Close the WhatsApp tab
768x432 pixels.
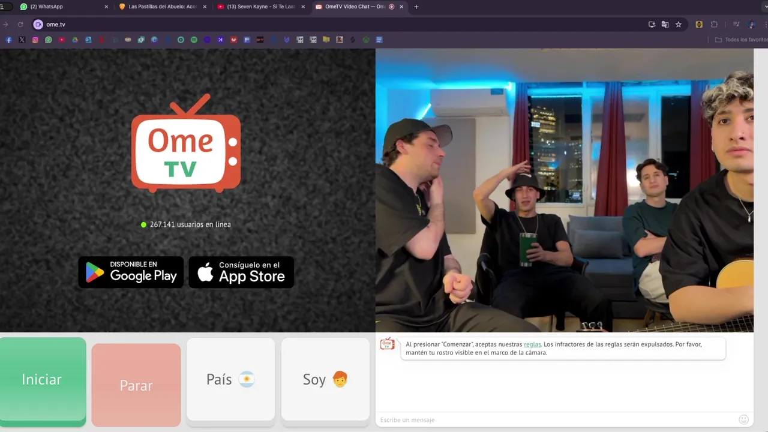(x=107, y=7)
